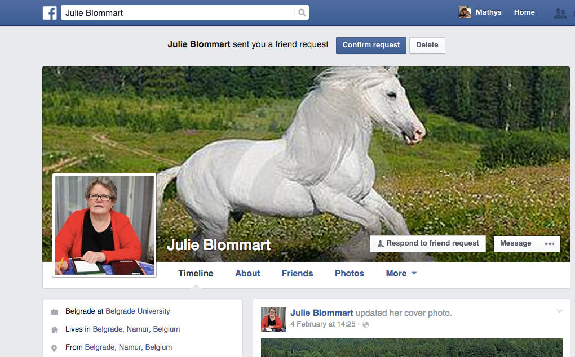Switch to the About tab
This screenshot has width=575, height=357.
coord(247,274)
